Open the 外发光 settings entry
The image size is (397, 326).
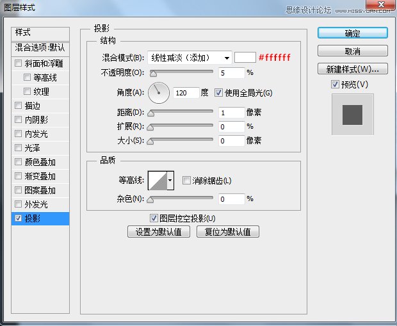click(x=36, y=204)
